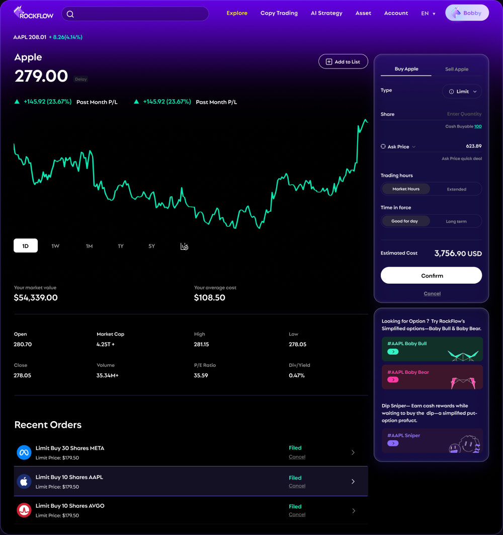Cancel the AVGO limit order

297,514
